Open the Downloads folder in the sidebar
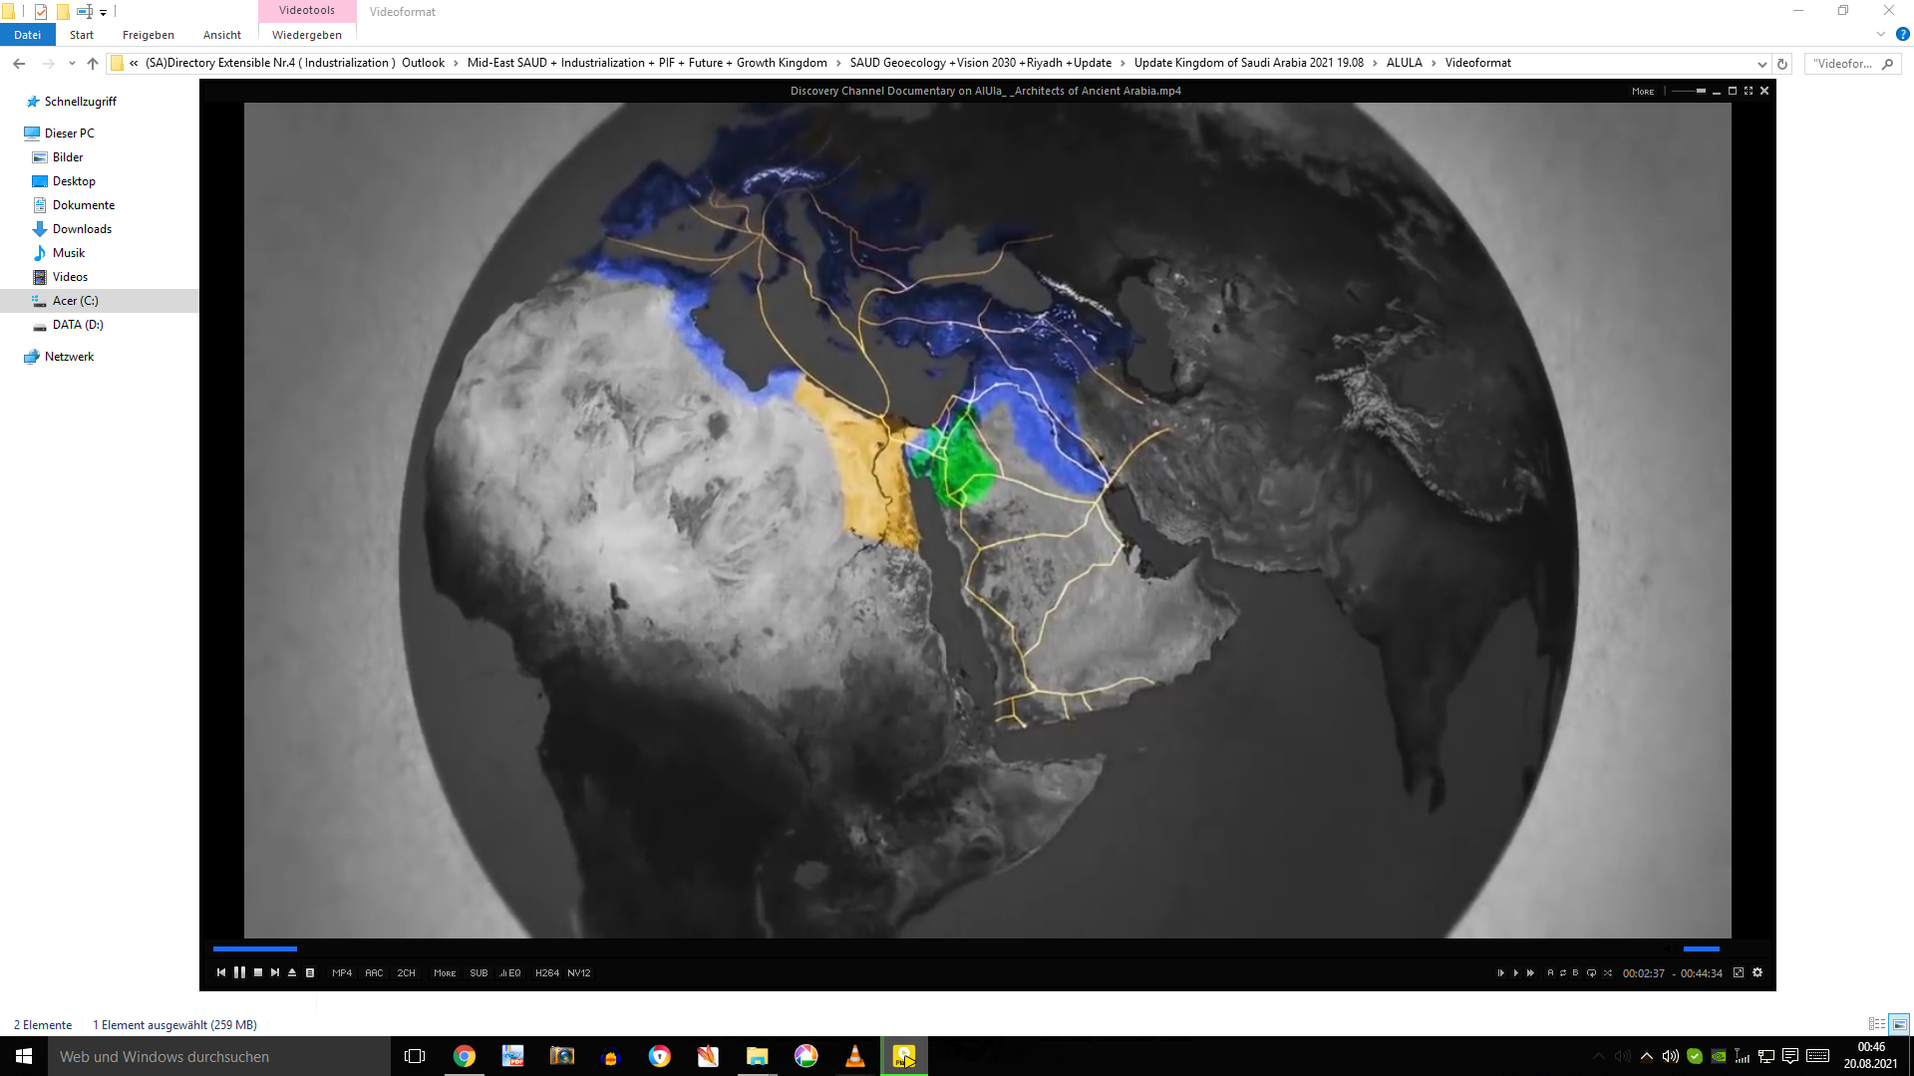Image resolution: width=1914 pixels, height=1076 pixels. pos(82,229)
